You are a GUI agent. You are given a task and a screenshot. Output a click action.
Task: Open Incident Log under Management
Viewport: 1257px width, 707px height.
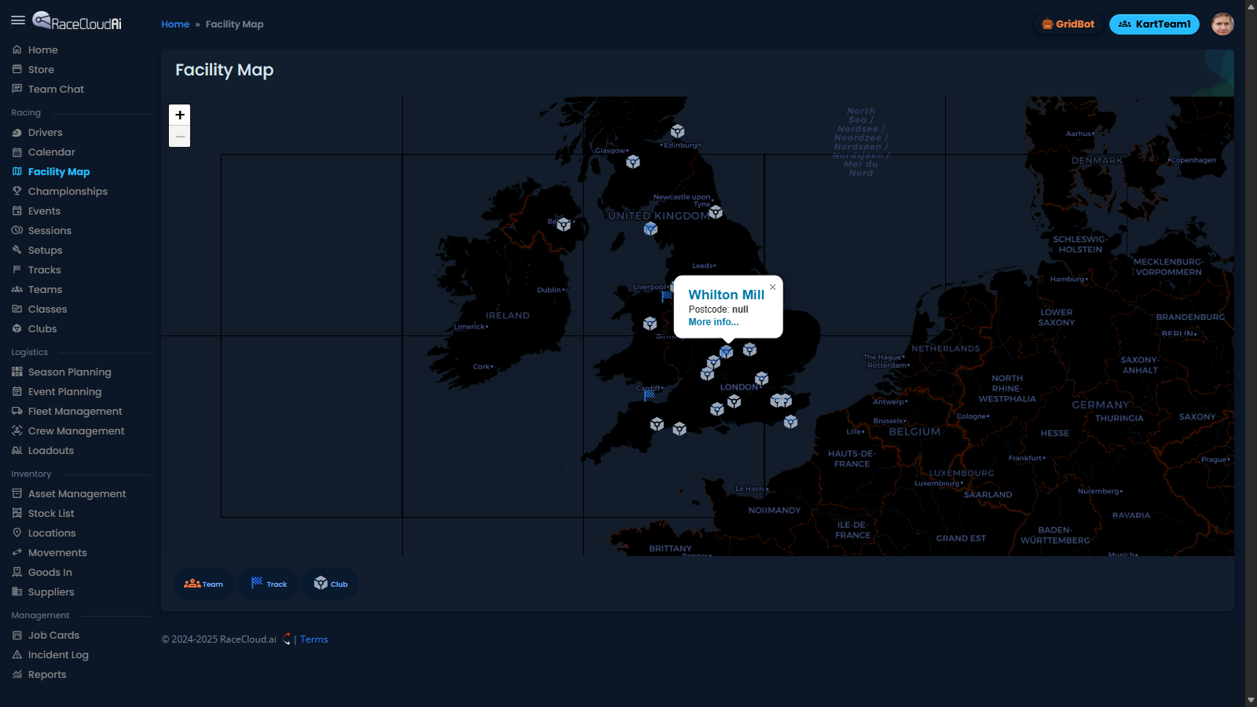click(x=58, y=654)
